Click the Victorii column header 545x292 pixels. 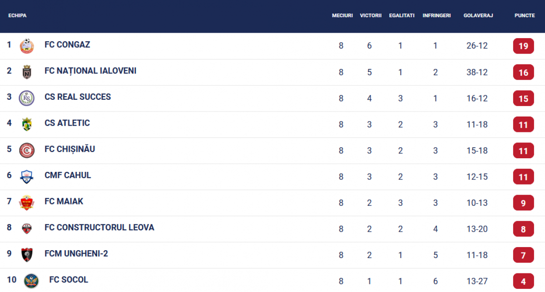pyautogui.click(x=371, y=15)
